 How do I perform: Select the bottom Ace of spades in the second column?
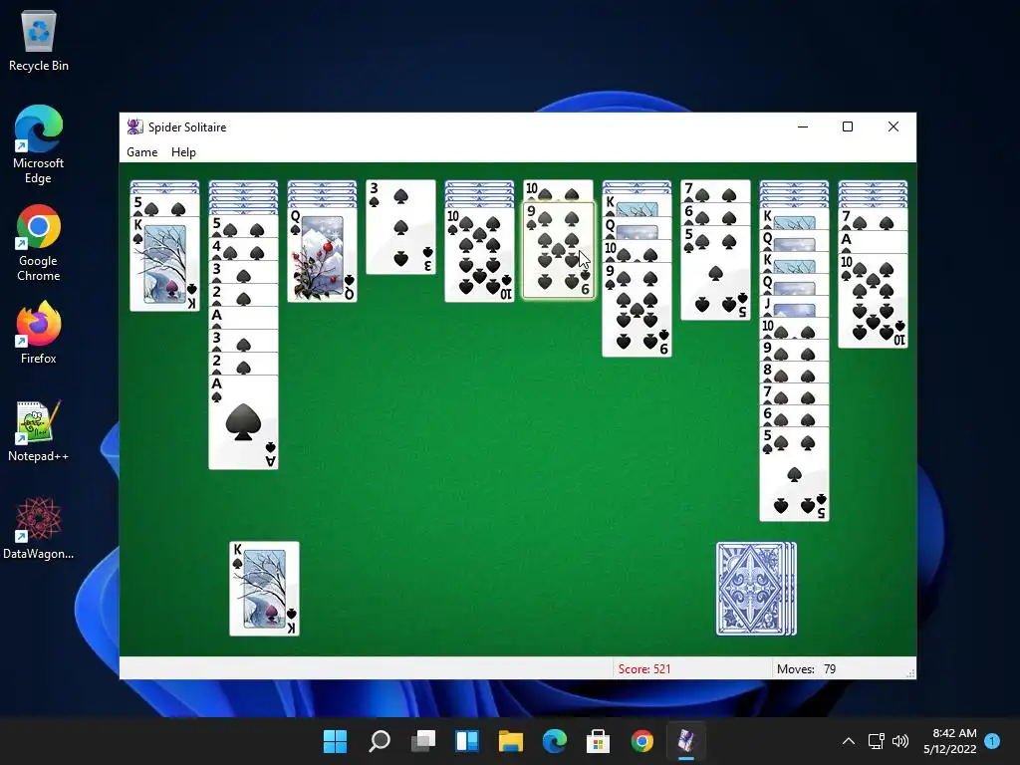pyautogui.click(x=243, y=421)
